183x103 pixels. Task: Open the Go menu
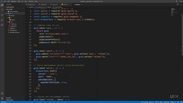point(22,1)
